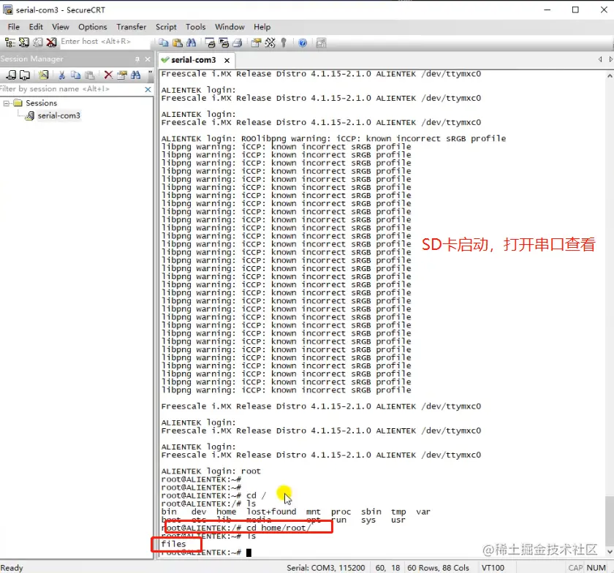Image resolution: width=614 pixels, height=573 pixels.
Task: Click the tab scroll left arrow
Action: tap(600, 59)
